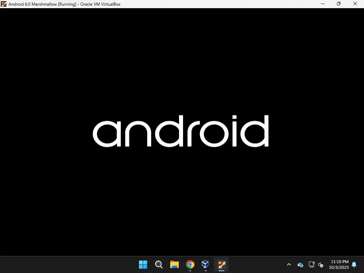Image resolution: width=364 pixels, height=273 pixels.
Task: Launch File Explorer from the taskbar
Action: (174, 264)
